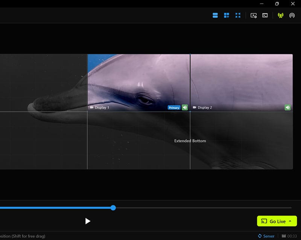Click the playback progress slider handle
Image resolution: width=301 pixels, height=240 pixels.
pyautogui.click(x=113, y=208)
